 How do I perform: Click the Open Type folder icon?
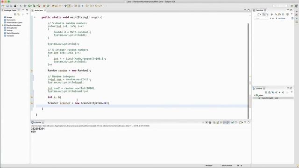53,6
